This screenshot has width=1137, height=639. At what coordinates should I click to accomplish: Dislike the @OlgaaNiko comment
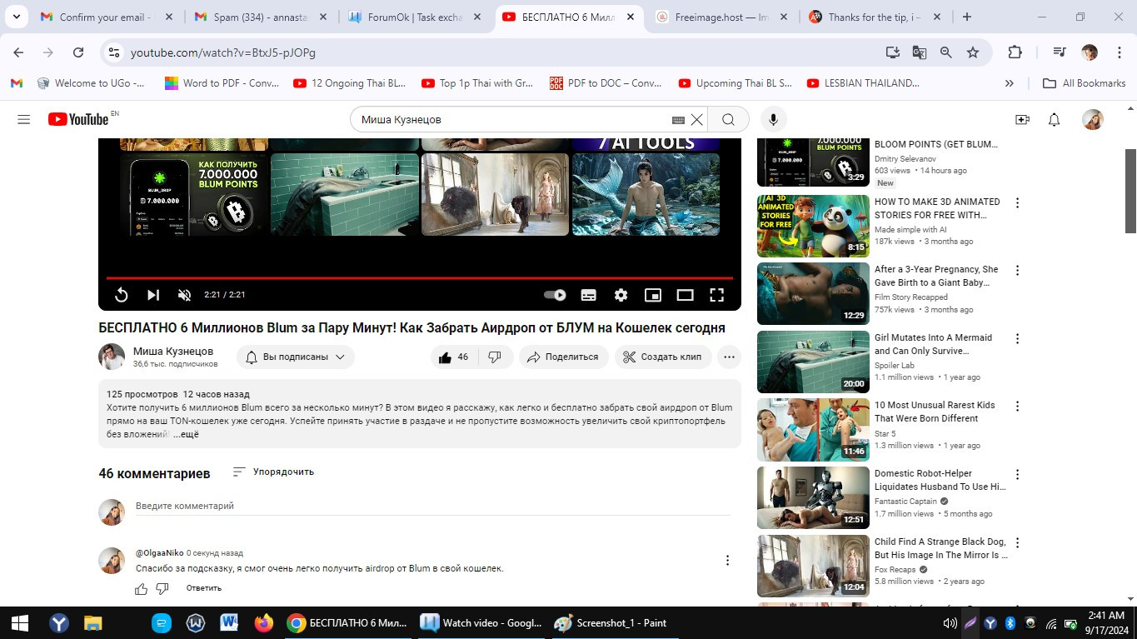pyautogui.click(x=162, y=588)
